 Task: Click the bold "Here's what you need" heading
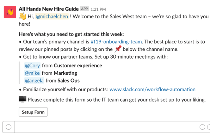(72, 34)
